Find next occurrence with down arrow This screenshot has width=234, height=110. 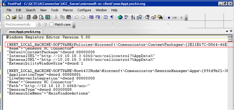coord(39,24)
